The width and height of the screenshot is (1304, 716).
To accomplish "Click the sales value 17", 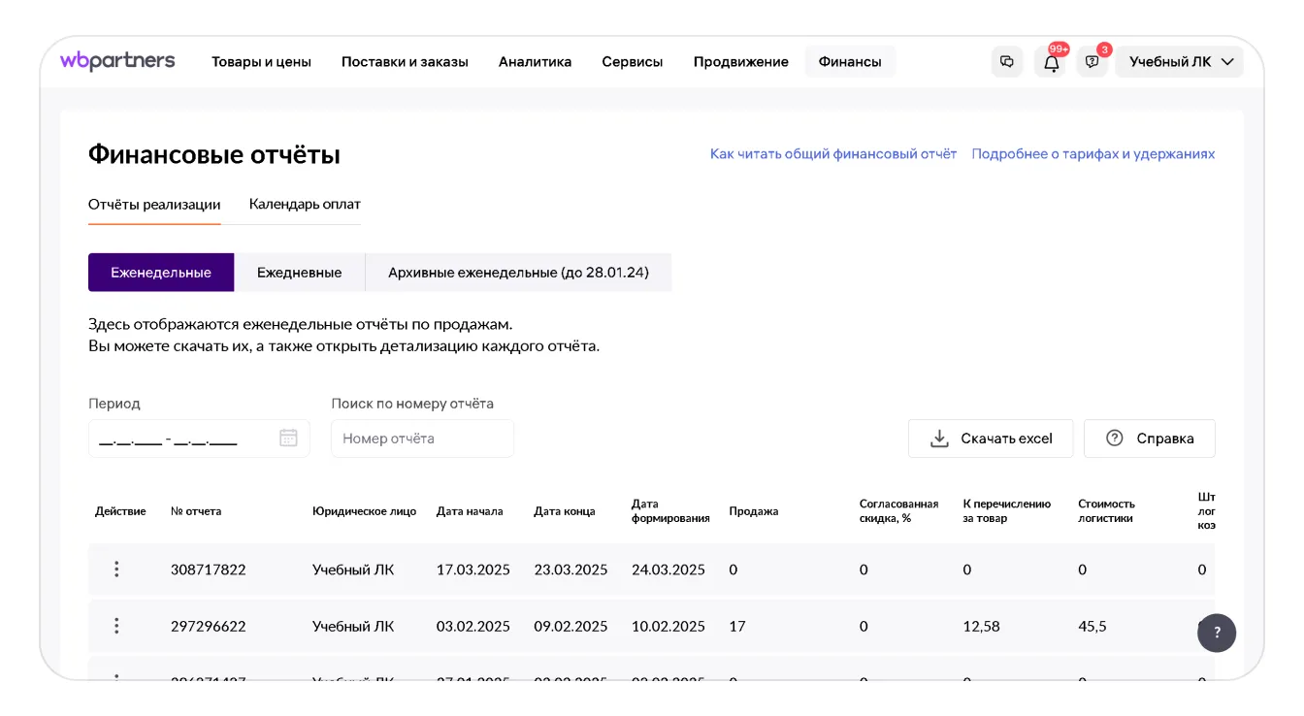I will click(x=737, y=626).
